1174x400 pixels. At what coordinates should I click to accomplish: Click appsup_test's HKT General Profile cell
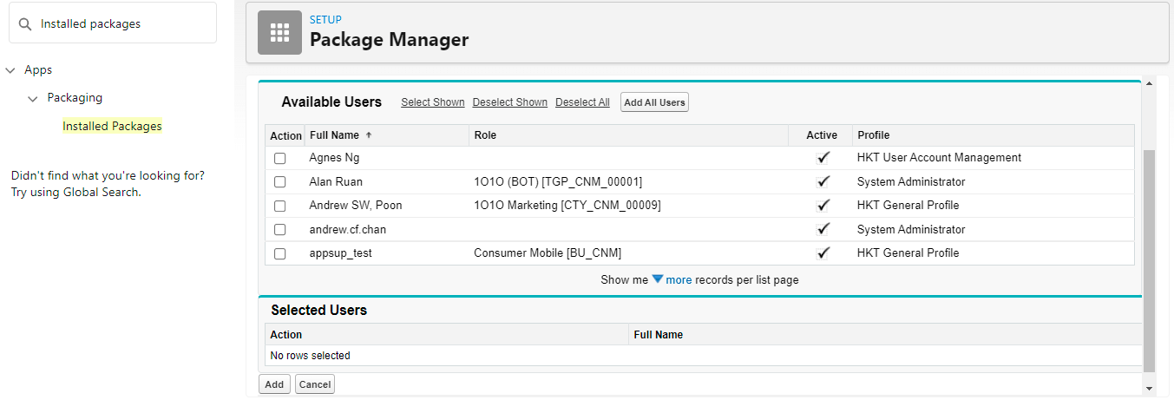pos(908,253)
